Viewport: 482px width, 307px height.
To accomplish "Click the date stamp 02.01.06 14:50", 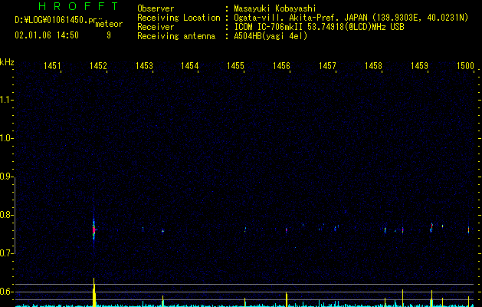I will point(47,35).
